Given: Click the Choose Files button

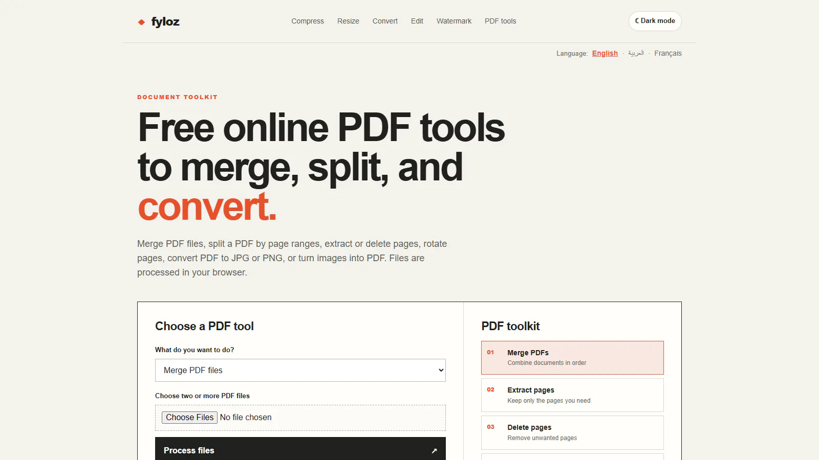Looking at the screenshot, I should pos(189,417).
